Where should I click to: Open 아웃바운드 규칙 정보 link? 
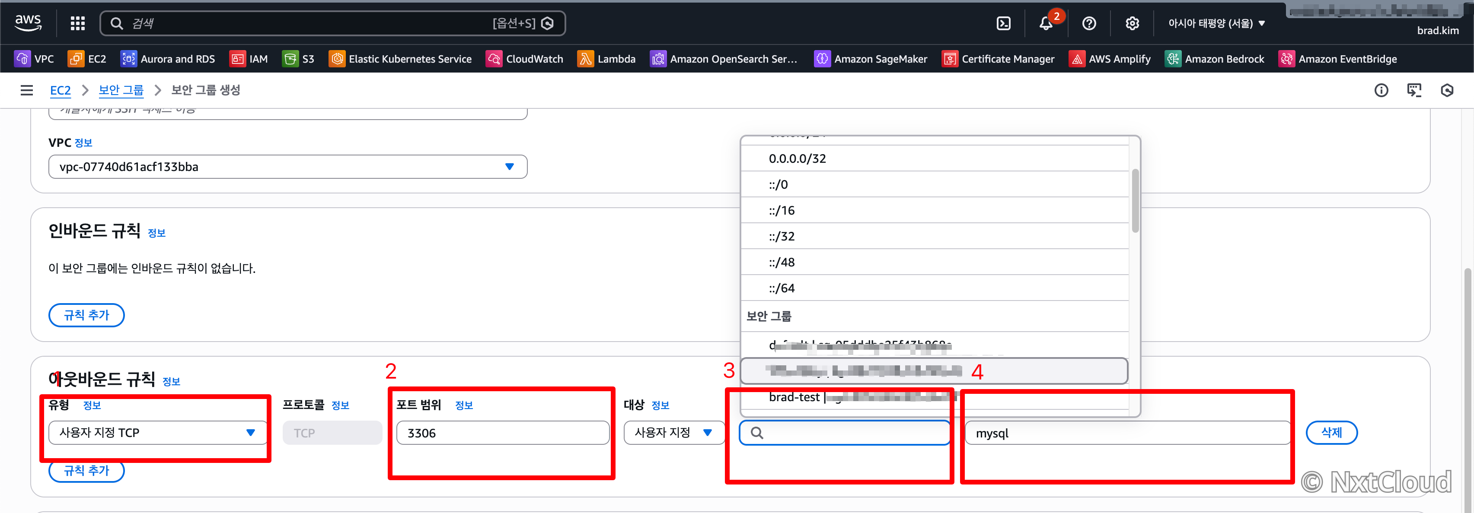click(171, 381)
